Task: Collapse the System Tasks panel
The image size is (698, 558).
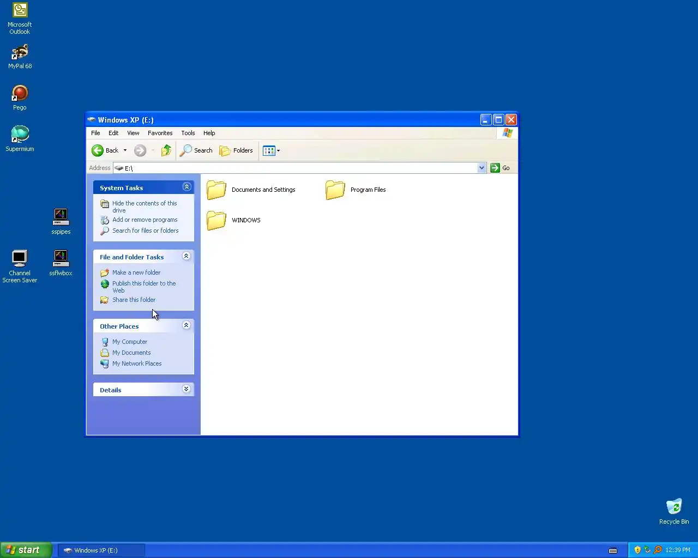Action: pos(186,187)
